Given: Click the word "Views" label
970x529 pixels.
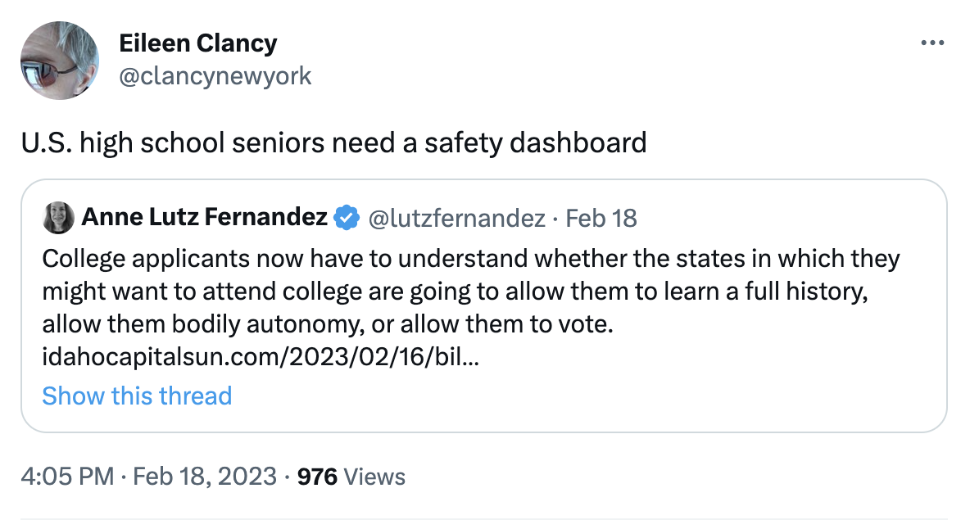Looking at the screenshot, I should [374, 477].
